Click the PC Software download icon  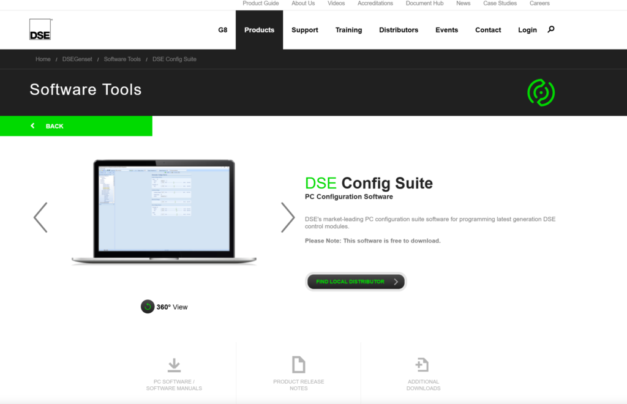pos(174,365)
